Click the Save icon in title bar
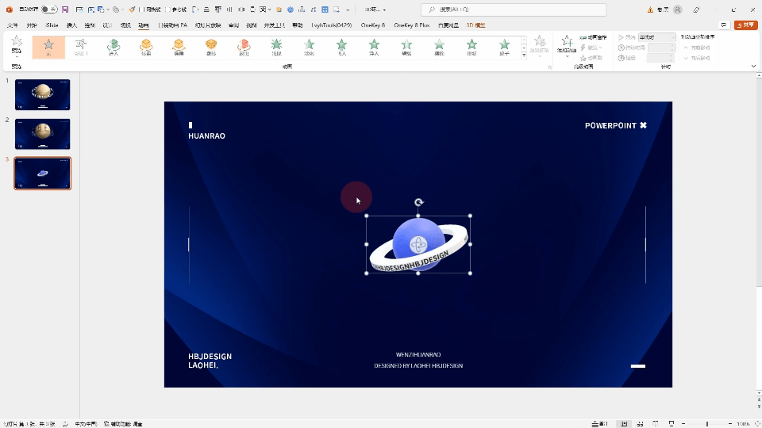Screen dimensions: 762x428 [64, 10]
